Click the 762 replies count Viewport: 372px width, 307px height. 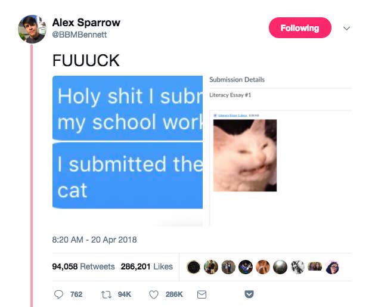pyautogui.click(x=76, y=294)
